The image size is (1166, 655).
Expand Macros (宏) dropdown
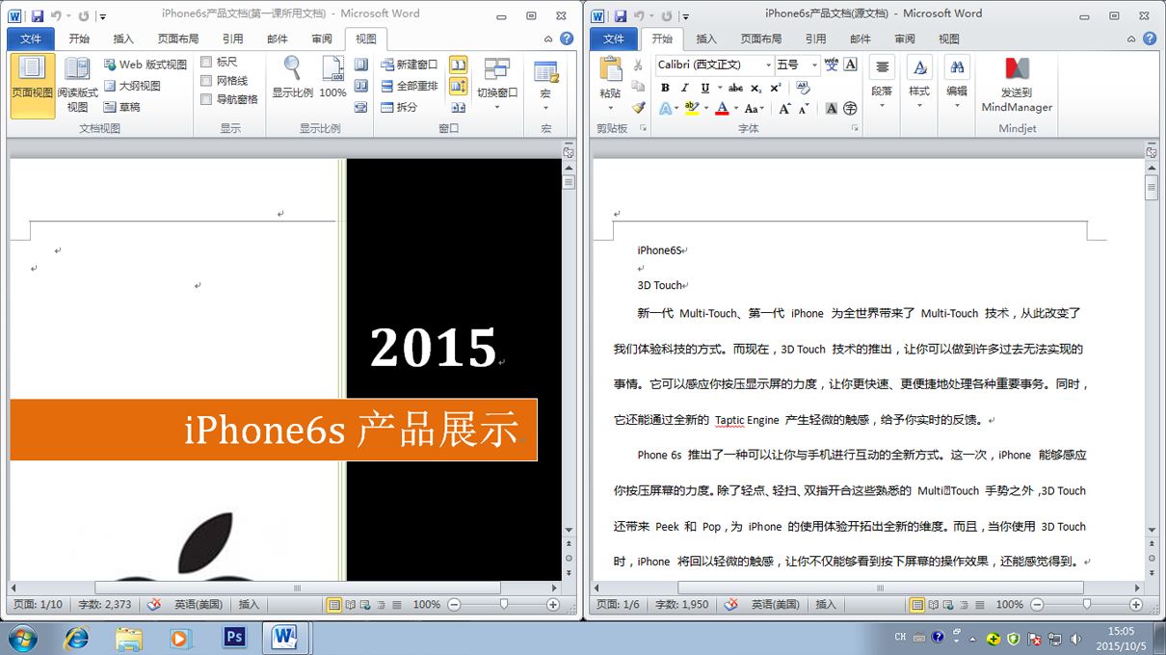click(545, 85)
